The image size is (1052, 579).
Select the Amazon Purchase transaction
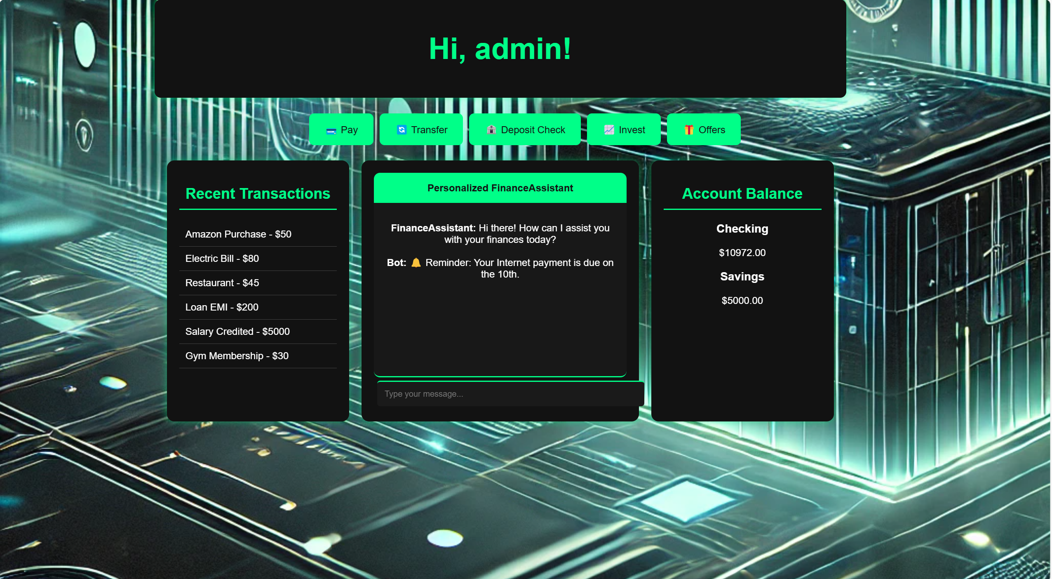pos(238,234)
